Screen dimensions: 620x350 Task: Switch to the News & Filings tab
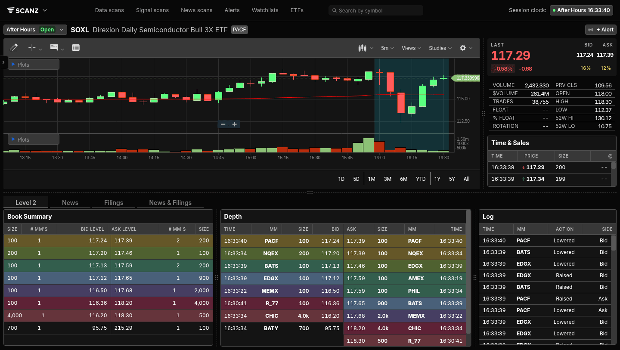[170, 203]
